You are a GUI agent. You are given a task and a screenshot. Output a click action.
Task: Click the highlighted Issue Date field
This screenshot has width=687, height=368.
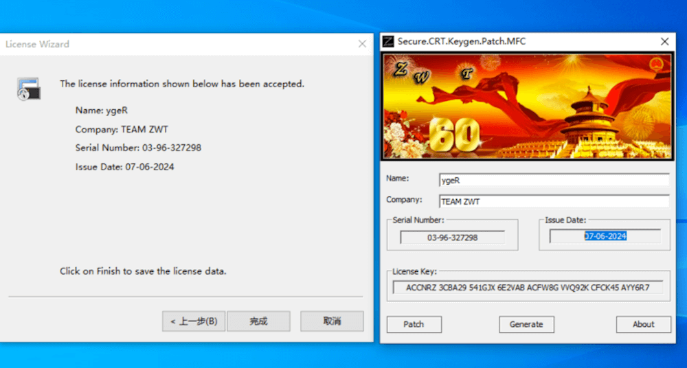605,236
